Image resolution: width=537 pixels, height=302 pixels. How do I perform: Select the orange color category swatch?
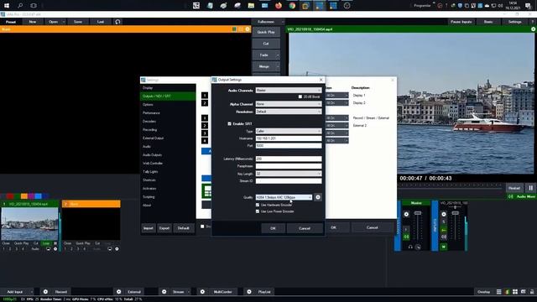[x=24, y=196]
